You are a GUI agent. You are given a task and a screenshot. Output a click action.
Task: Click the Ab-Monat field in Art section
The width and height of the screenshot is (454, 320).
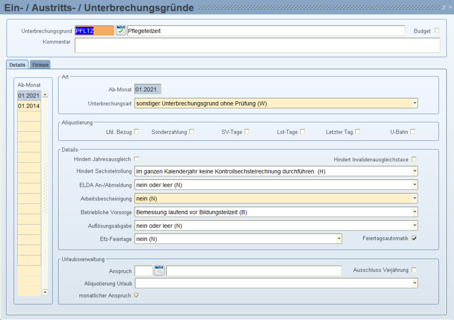[x=148, y=90]
